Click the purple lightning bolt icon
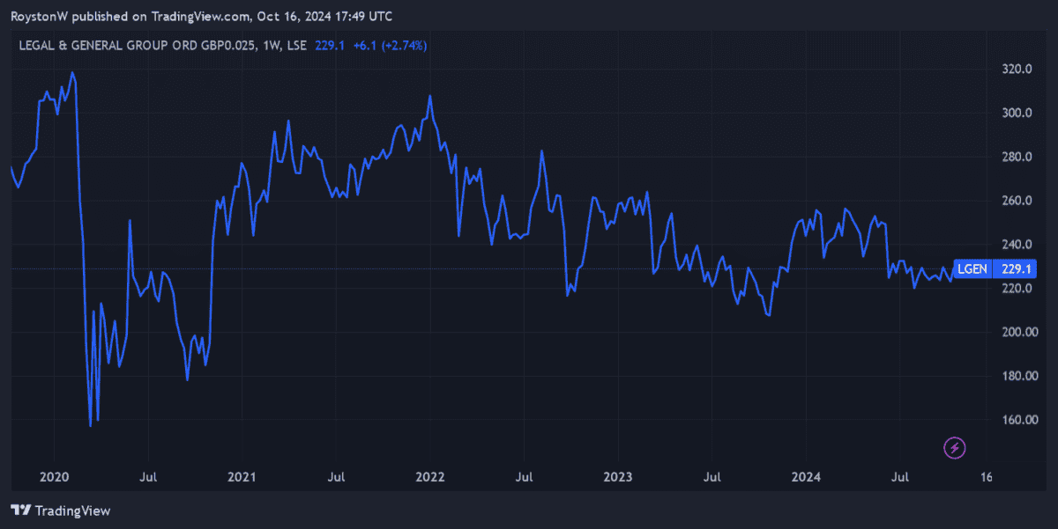This screenshot has height=529, width=1058. (955, 448)
